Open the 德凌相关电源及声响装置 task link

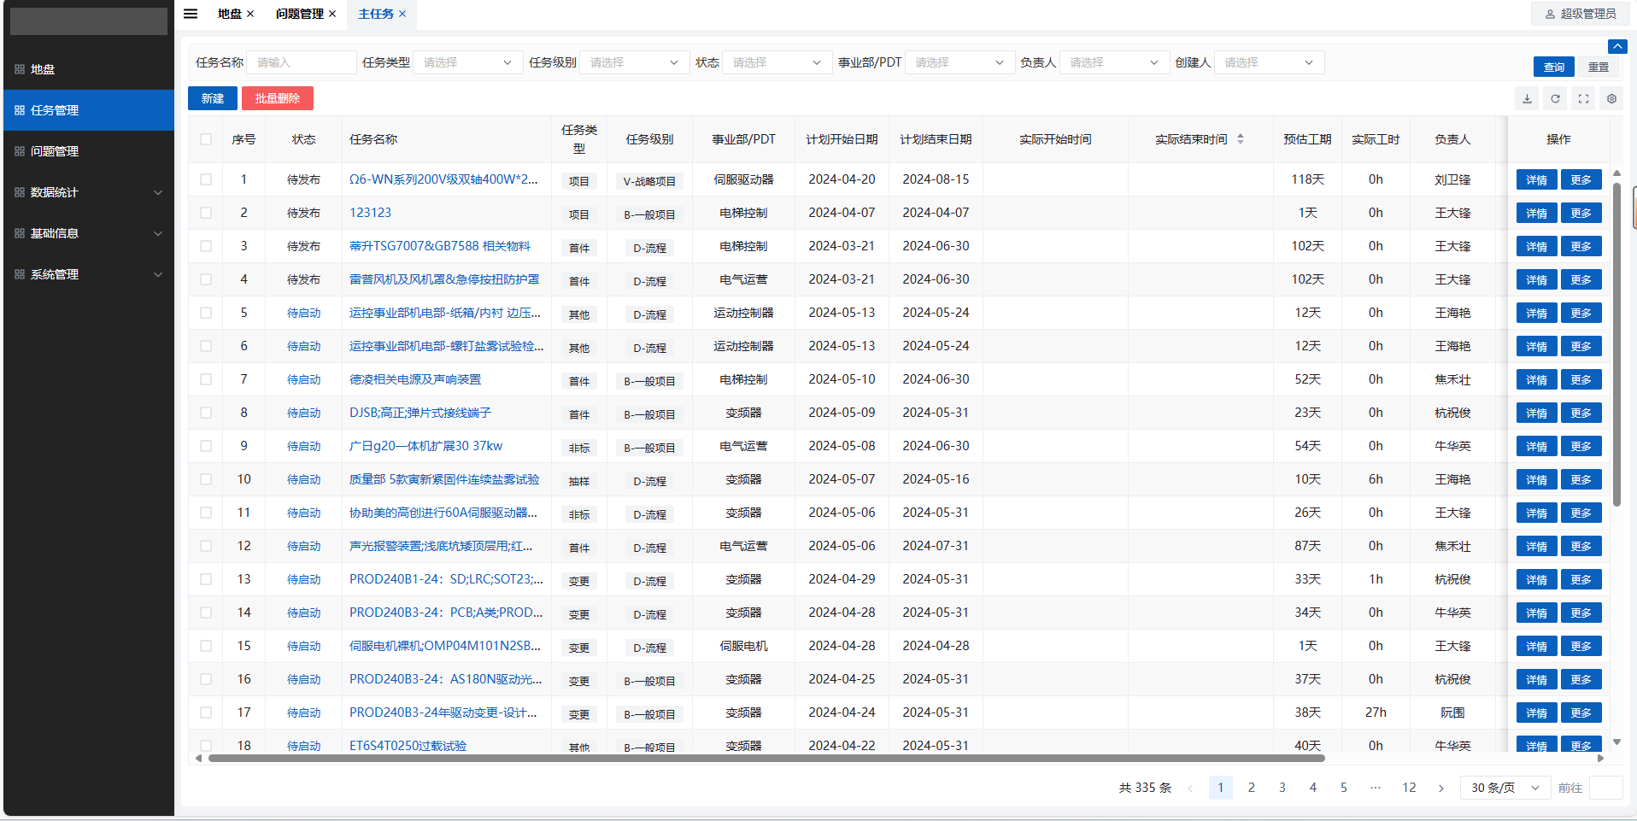tap(415, 379)
